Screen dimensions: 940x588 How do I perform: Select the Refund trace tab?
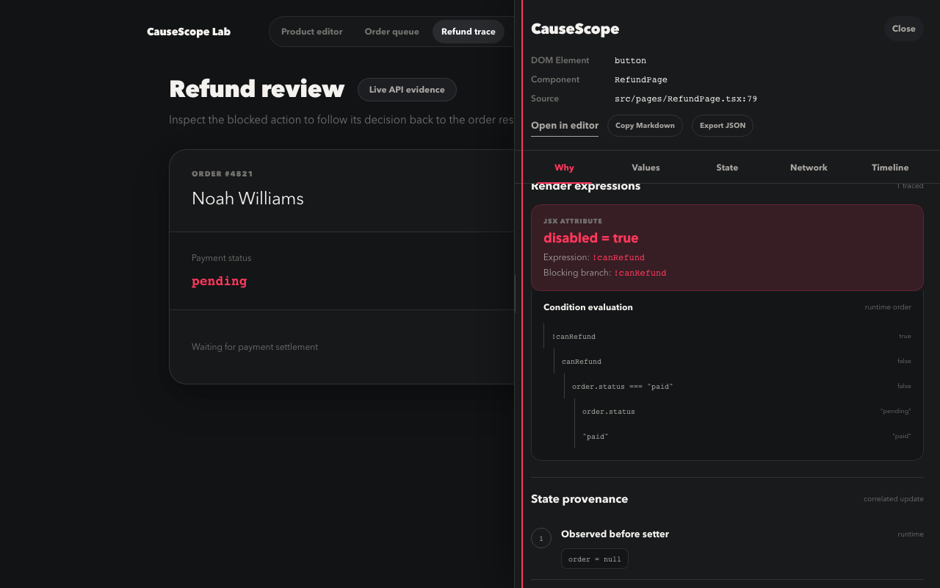pos(468,32)
